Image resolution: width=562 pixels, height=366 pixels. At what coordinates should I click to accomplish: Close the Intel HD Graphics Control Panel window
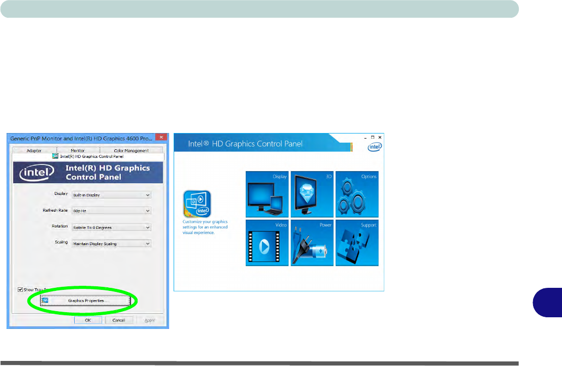[x=380, y=137]
